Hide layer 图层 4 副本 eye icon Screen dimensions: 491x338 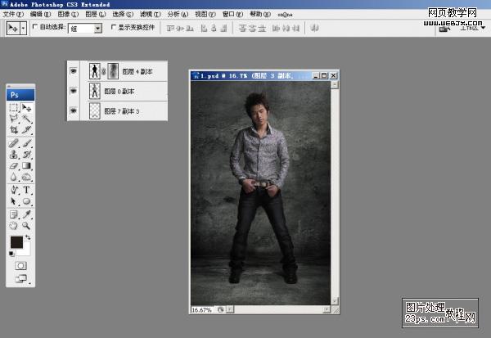click(74, 71)
